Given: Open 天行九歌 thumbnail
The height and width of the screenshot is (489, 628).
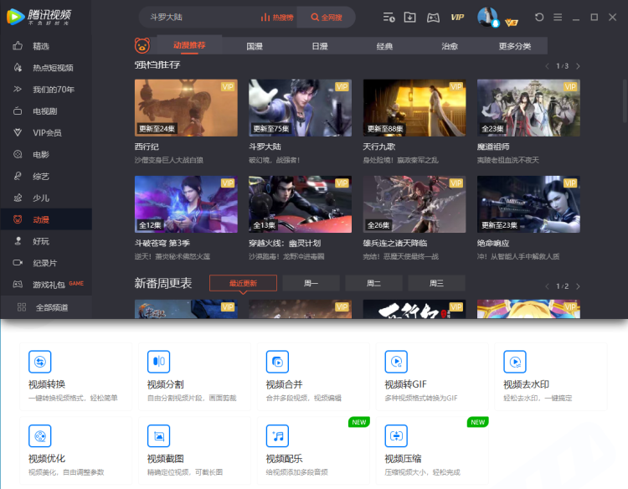Looking at the screenshot, I should [414, 108].
